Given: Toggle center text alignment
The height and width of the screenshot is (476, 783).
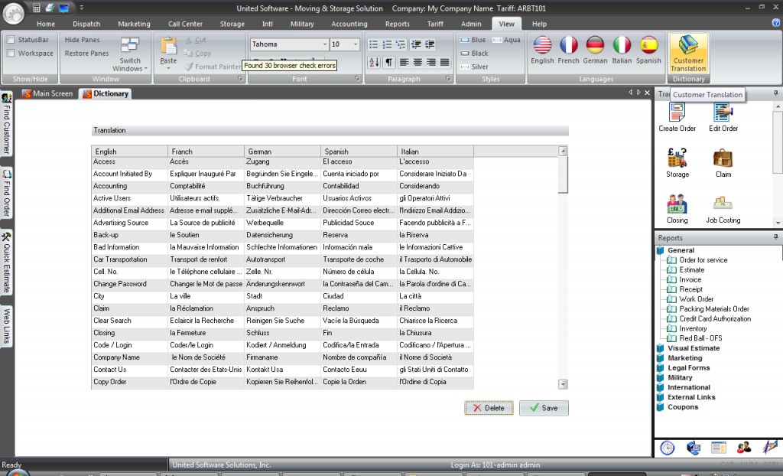Looking at the screenshot, I should (x=417, y=62).
